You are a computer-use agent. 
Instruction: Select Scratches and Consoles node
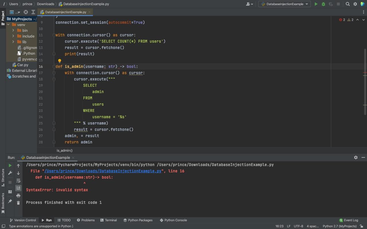pyautogui.click(x=22, y=76)
